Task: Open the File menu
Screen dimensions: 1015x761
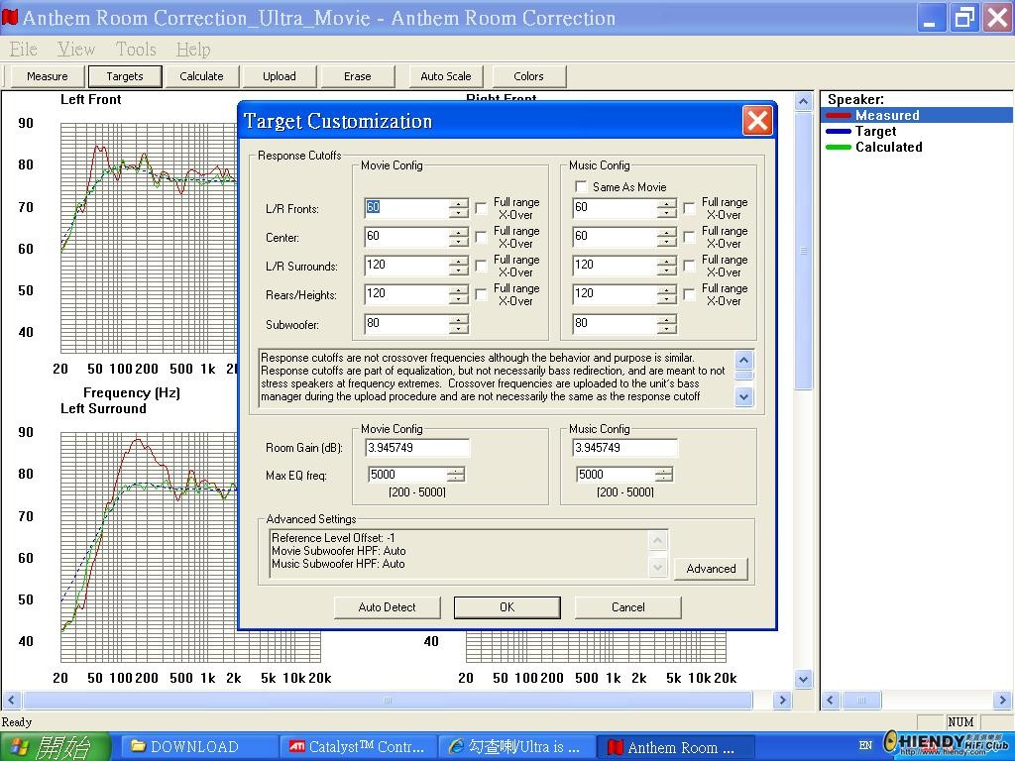Action: 24,50
